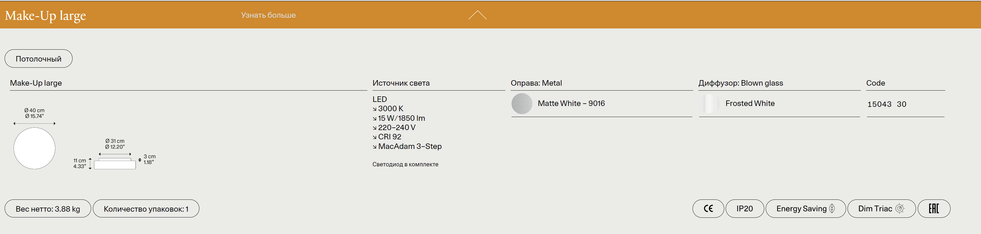Click the Make-Up large header title
This screenshot has width=981, height=234.
point(45,16)
